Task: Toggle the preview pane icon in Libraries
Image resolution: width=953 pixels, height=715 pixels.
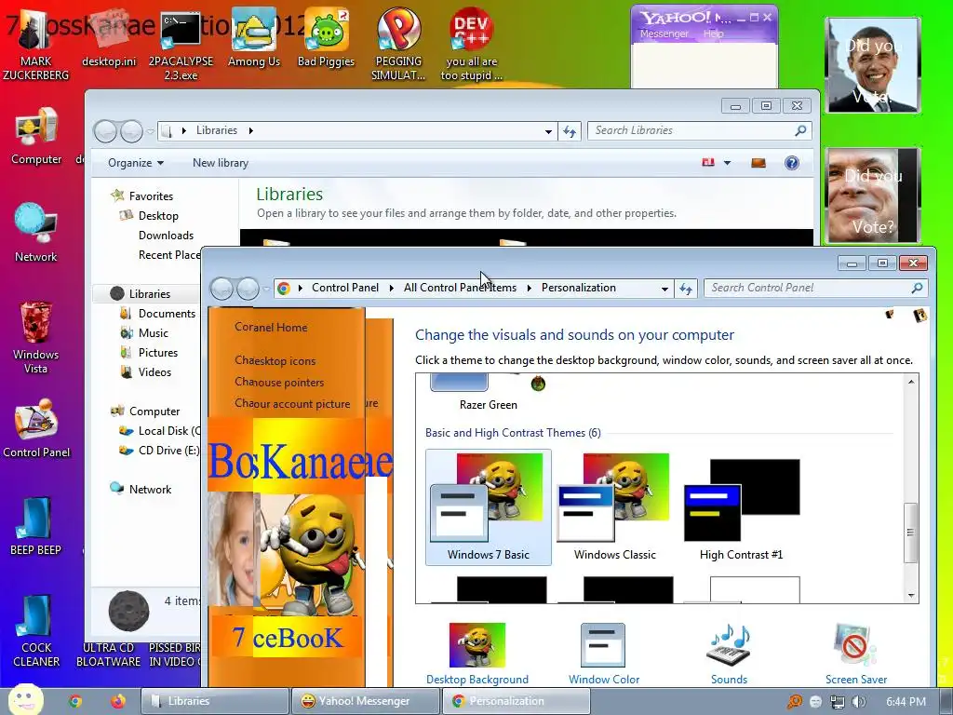Action: pyautogui.click(x=758, y=163)
